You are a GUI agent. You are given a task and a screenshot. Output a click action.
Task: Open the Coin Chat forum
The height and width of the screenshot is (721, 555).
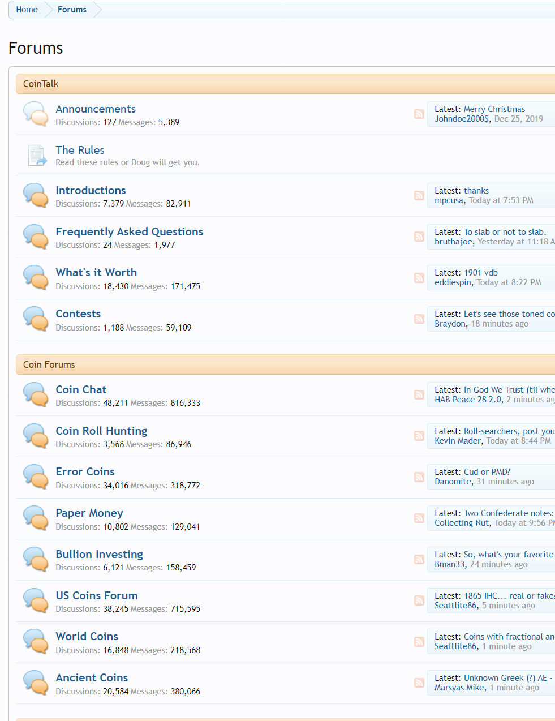81,389
